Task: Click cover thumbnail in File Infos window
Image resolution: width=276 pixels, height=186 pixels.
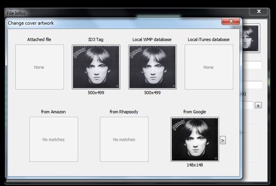Action: tap(251, 38)
